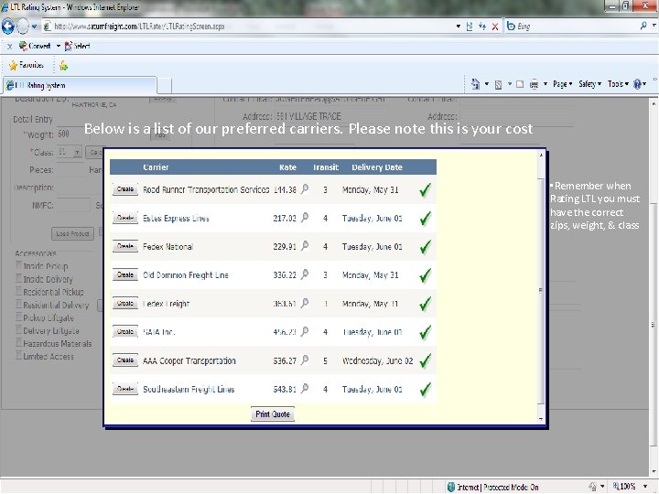Click the URL address bar
This screenshot has width=659, height=494.
248,27
